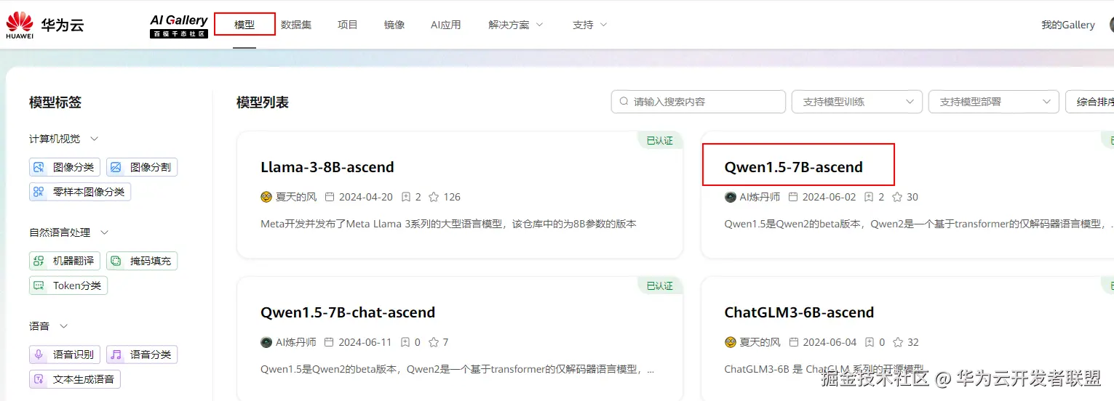Expand the 解决方案 menu
This screenshot has width=1114, height=401.
516,25
